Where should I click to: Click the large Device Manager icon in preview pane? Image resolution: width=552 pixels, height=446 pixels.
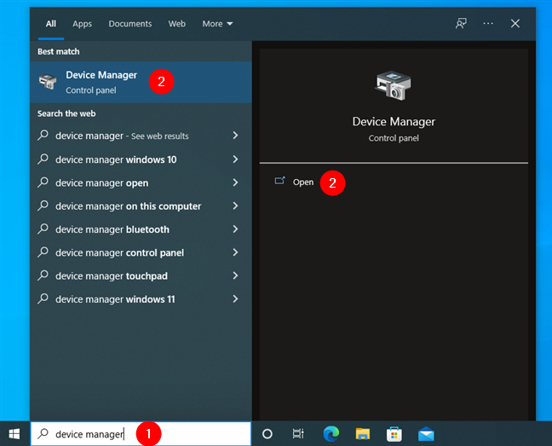pyautogui.click(x=394, y=85)
